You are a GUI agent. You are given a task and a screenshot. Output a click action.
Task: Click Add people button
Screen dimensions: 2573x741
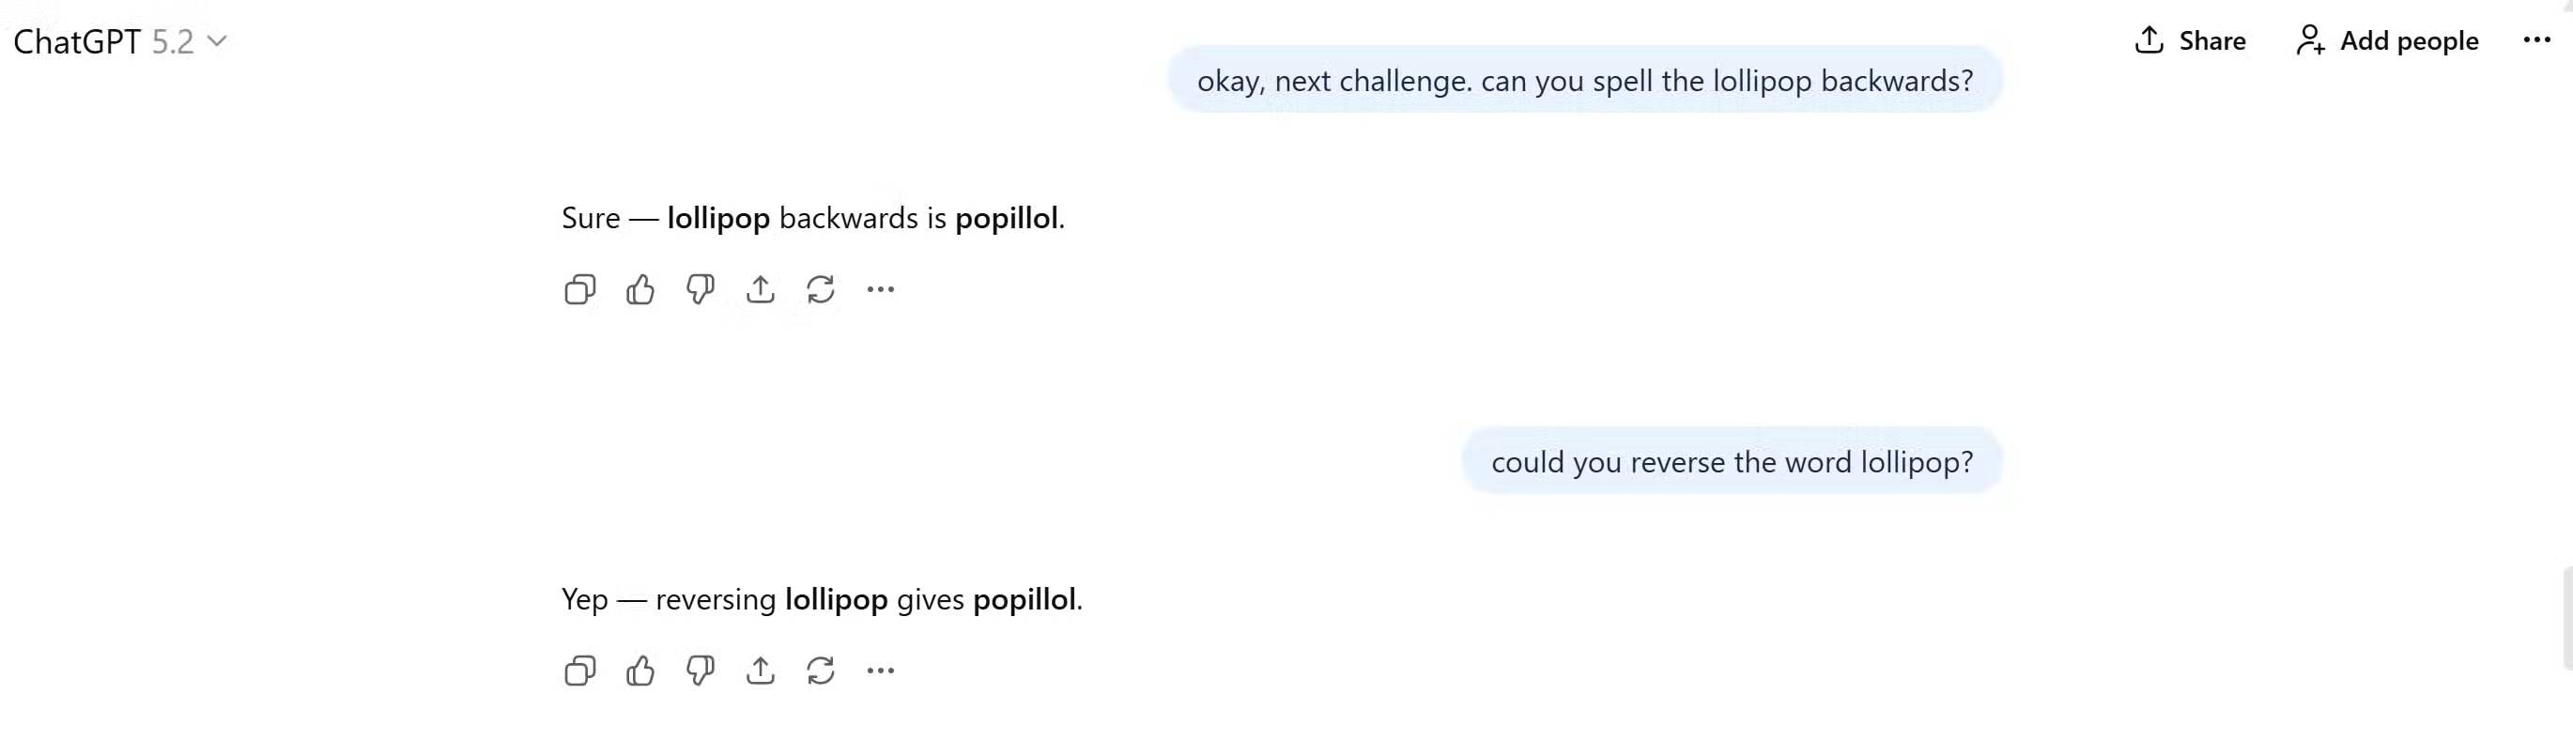click(2387, 41)
